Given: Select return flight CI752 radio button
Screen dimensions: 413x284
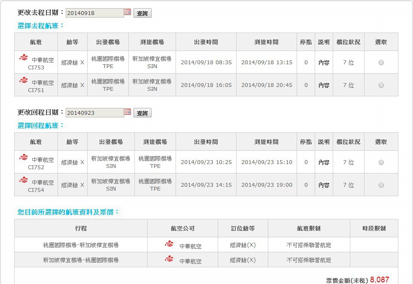Looking at the screenshot, I should coord(381,162).
